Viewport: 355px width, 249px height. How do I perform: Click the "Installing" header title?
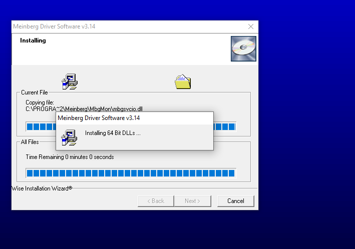tap(33, 40)
